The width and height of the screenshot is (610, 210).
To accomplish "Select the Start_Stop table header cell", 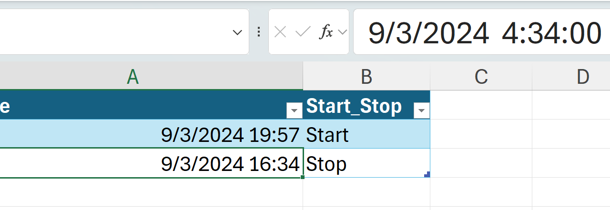I will pyautogui.click(x=355, y=106).
